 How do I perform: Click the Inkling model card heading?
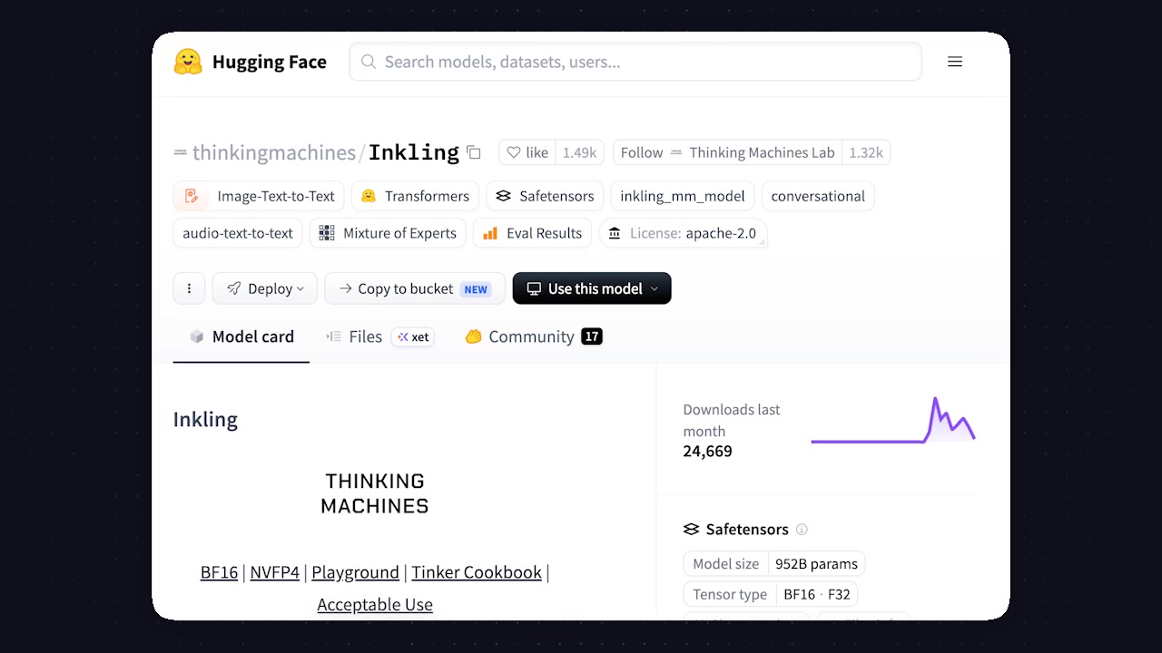(x=205, y=419)
